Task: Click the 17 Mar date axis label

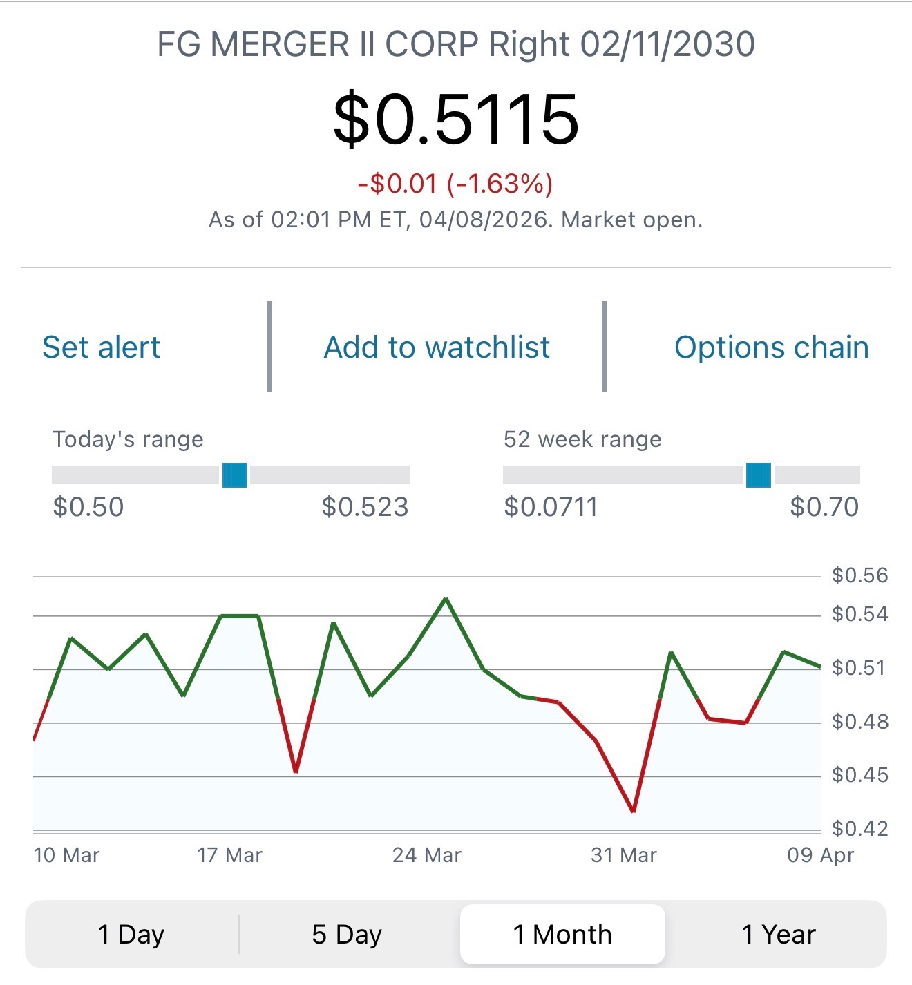Action: tap(229, 855)
